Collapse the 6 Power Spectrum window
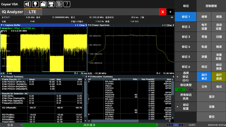Screen dimensions: 226x127 89,25
